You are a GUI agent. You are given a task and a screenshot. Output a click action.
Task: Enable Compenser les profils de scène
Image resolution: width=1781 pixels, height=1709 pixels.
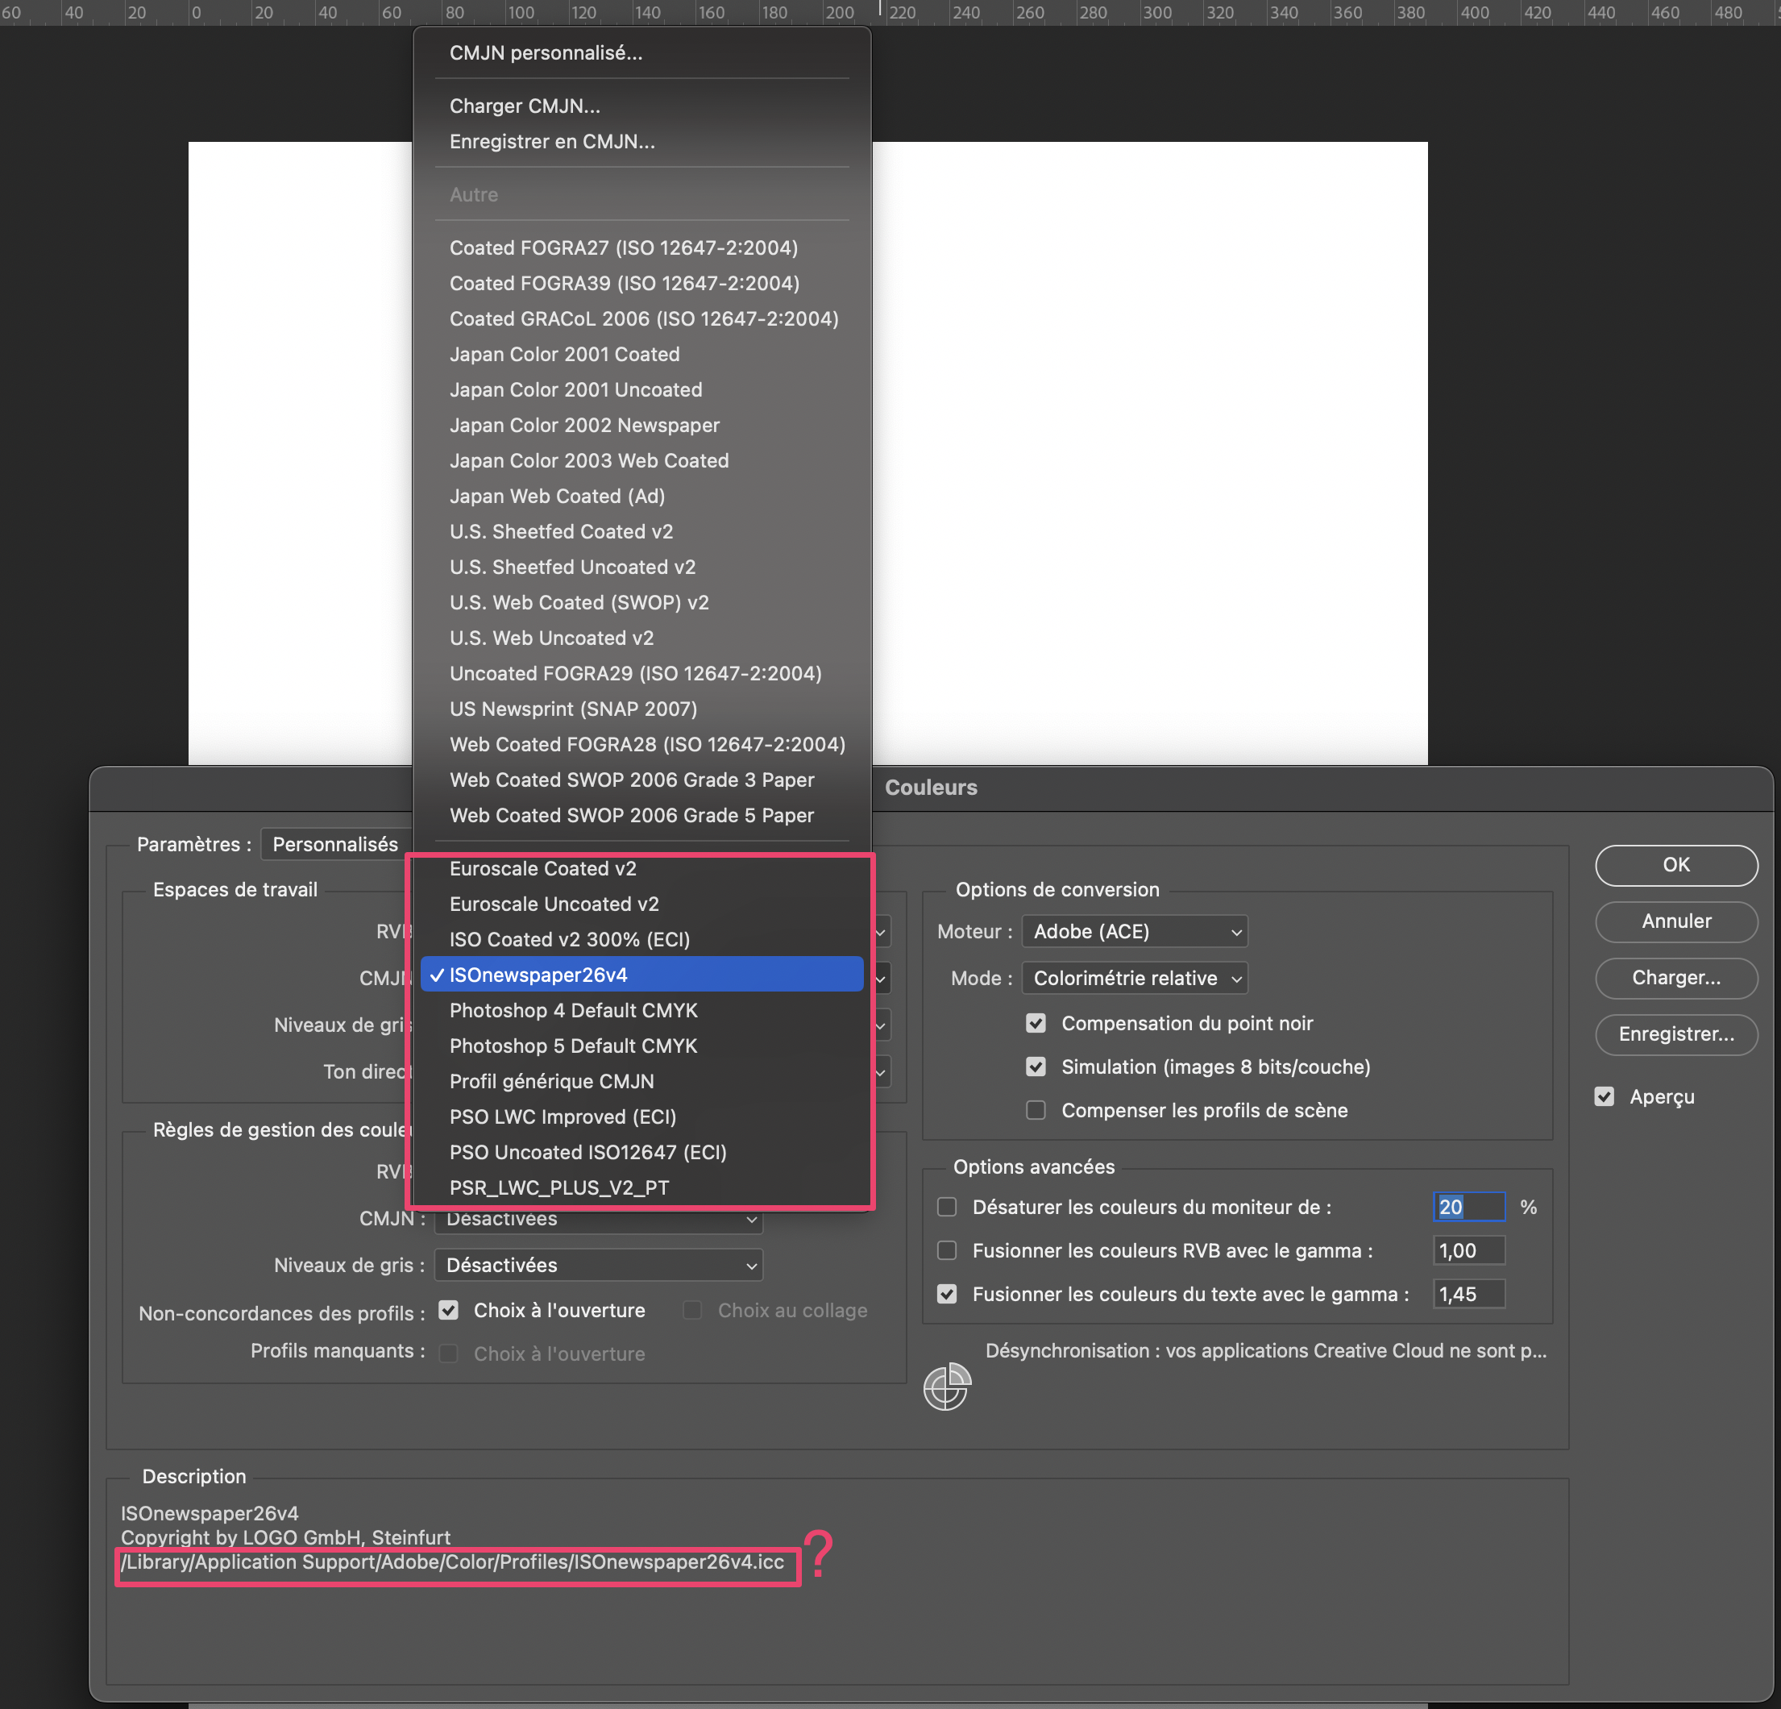1036,1110
